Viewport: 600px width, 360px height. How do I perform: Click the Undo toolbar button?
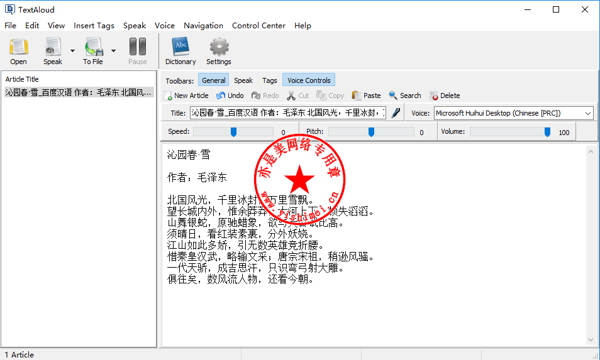point(230,95)
